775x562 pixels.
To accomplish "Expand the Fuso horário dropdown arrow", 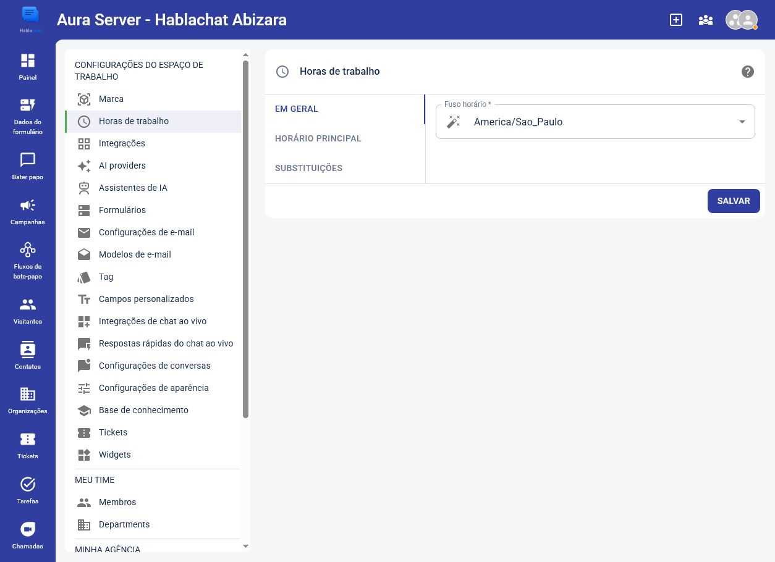I will click(x=742, y=122).
